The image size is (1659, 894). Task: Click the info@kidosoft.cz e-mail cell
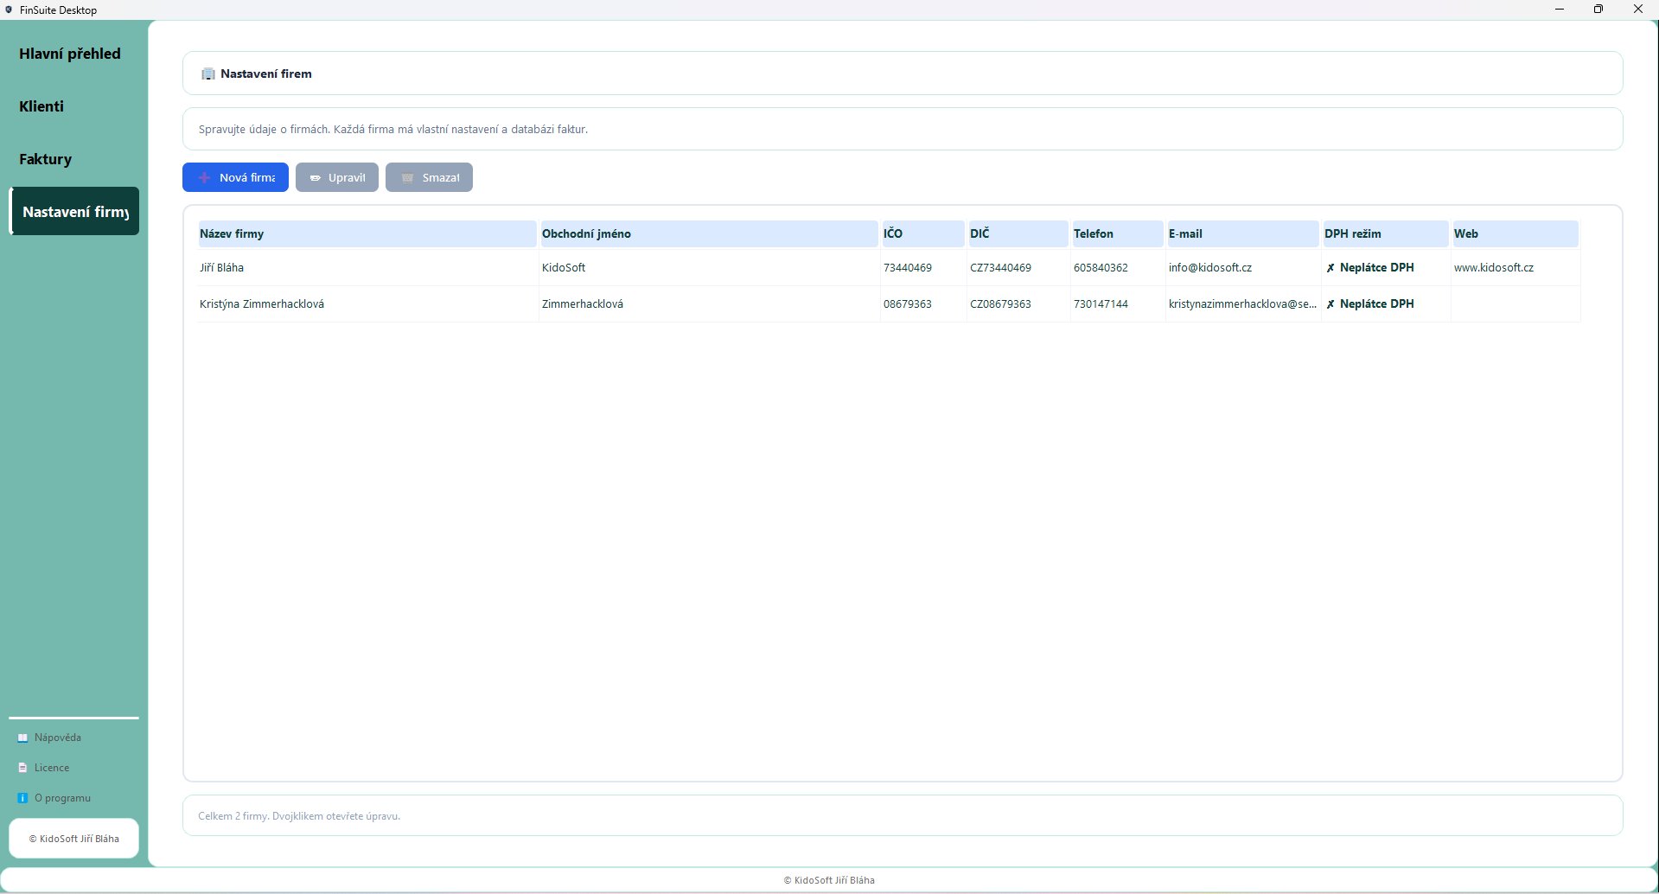click(x=1209, y=268)
